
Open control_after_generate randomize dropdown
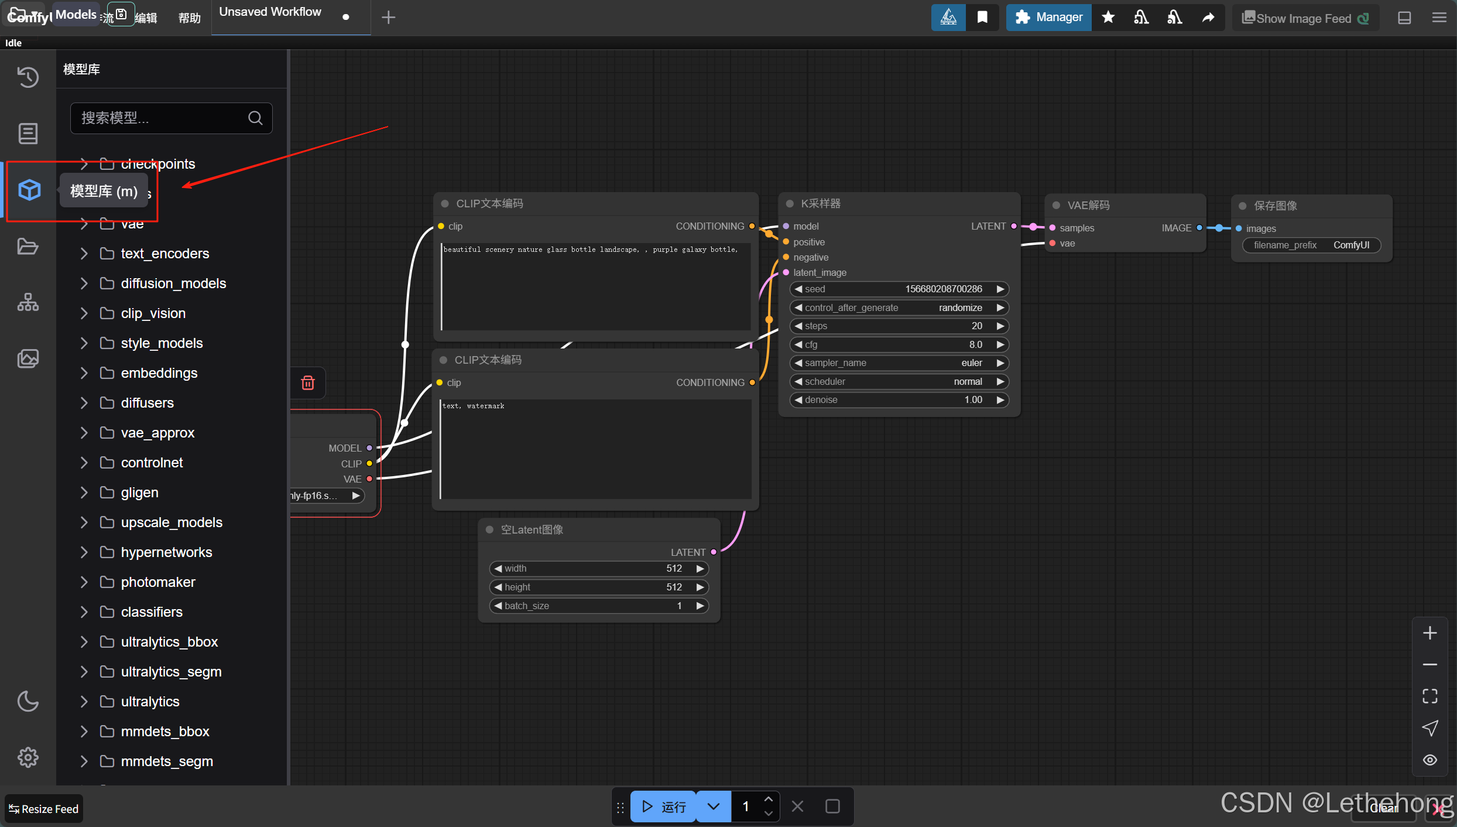pyautogui.click(x=899, y=307)
